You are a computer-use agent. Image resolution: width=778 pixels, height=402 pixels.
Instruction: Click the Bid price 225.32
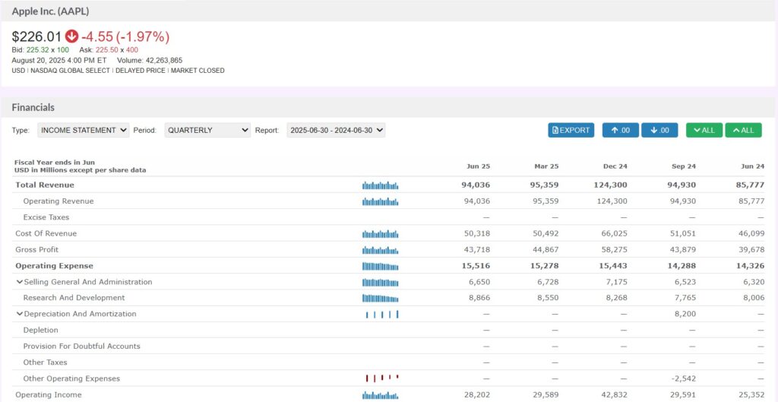(38, 49)
